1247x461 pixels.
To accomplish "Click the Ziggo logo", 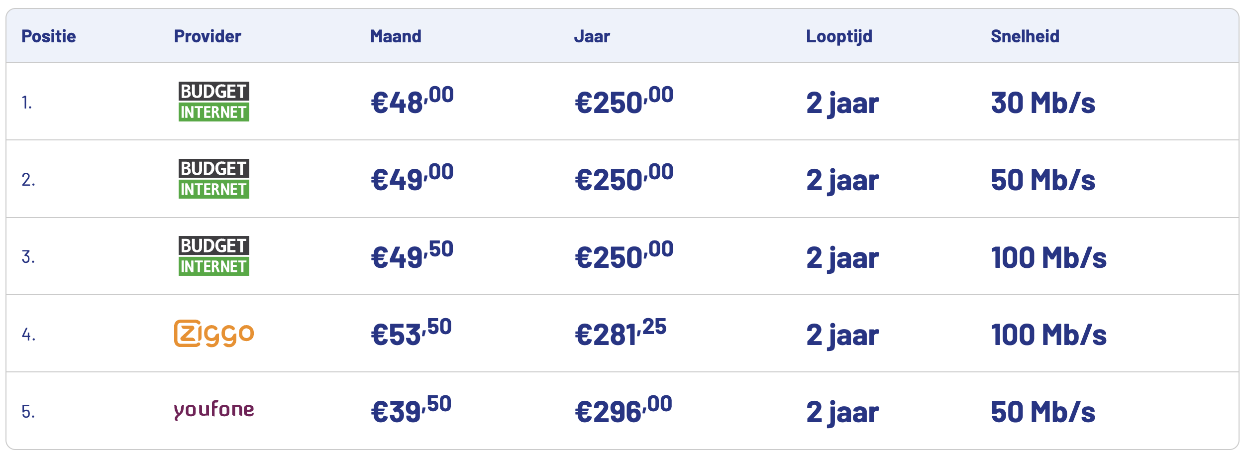I will [x=214, y=333].
